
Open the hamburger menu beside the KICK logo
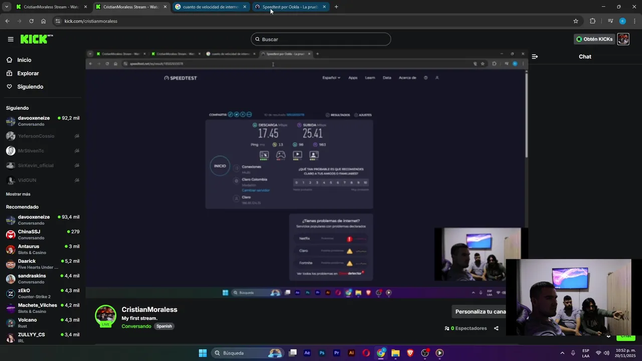coord(11,39)
